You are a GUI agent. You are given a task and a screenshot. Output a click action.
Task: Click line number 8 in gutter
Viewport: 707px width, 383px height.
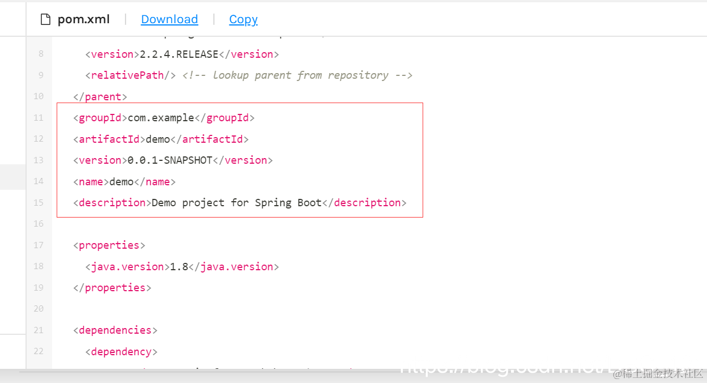(x=41, y=54)
